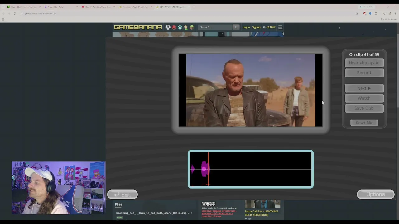The height and width of the screenshot is (224, 399).
Task: Open the pale face game icon in header
Action: [x=186, y=27]
